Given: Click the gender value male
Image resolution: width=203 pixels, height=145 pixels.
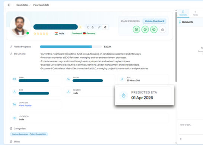Looking at the screenshot, I should pyautogui.click(x=75, y=93).
